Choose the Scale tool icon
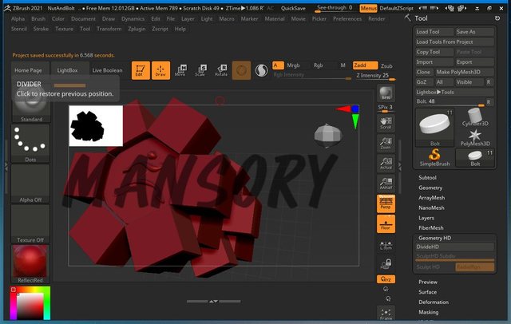511x324 pixels. (200, 70)
